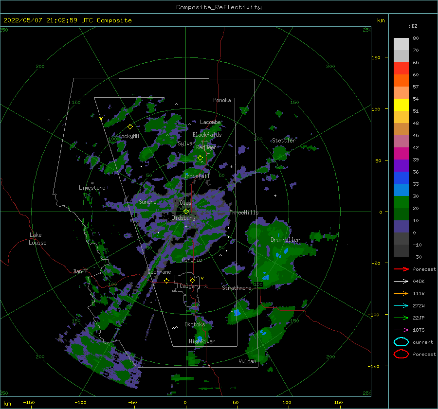This screenshot has width=438, height=409.
Task: Click the blue echo core above HighRiver
Action: (x=200, y=338)
